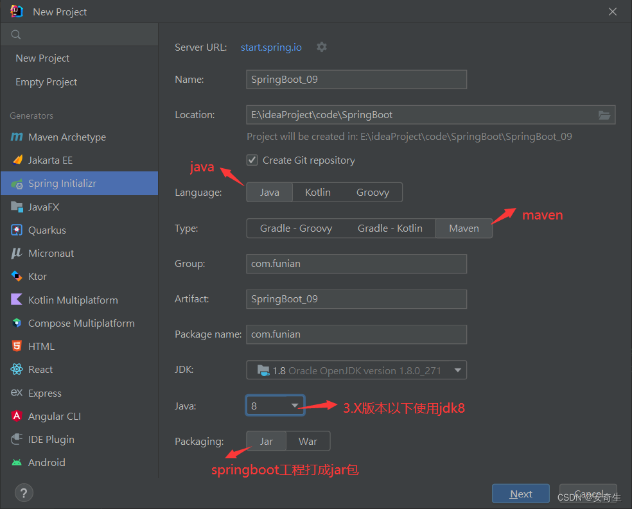Select New Project in the sidebar

pyautogui.click(x=42, y=58)
